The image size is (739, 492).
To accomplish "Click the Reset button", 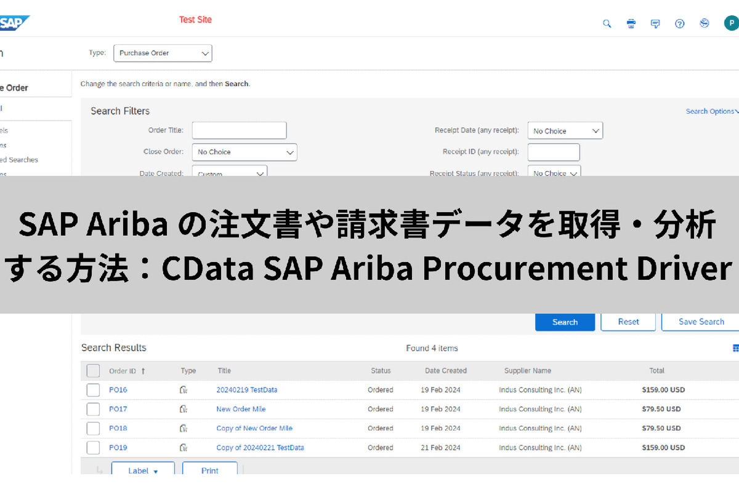I will point(628,322).
